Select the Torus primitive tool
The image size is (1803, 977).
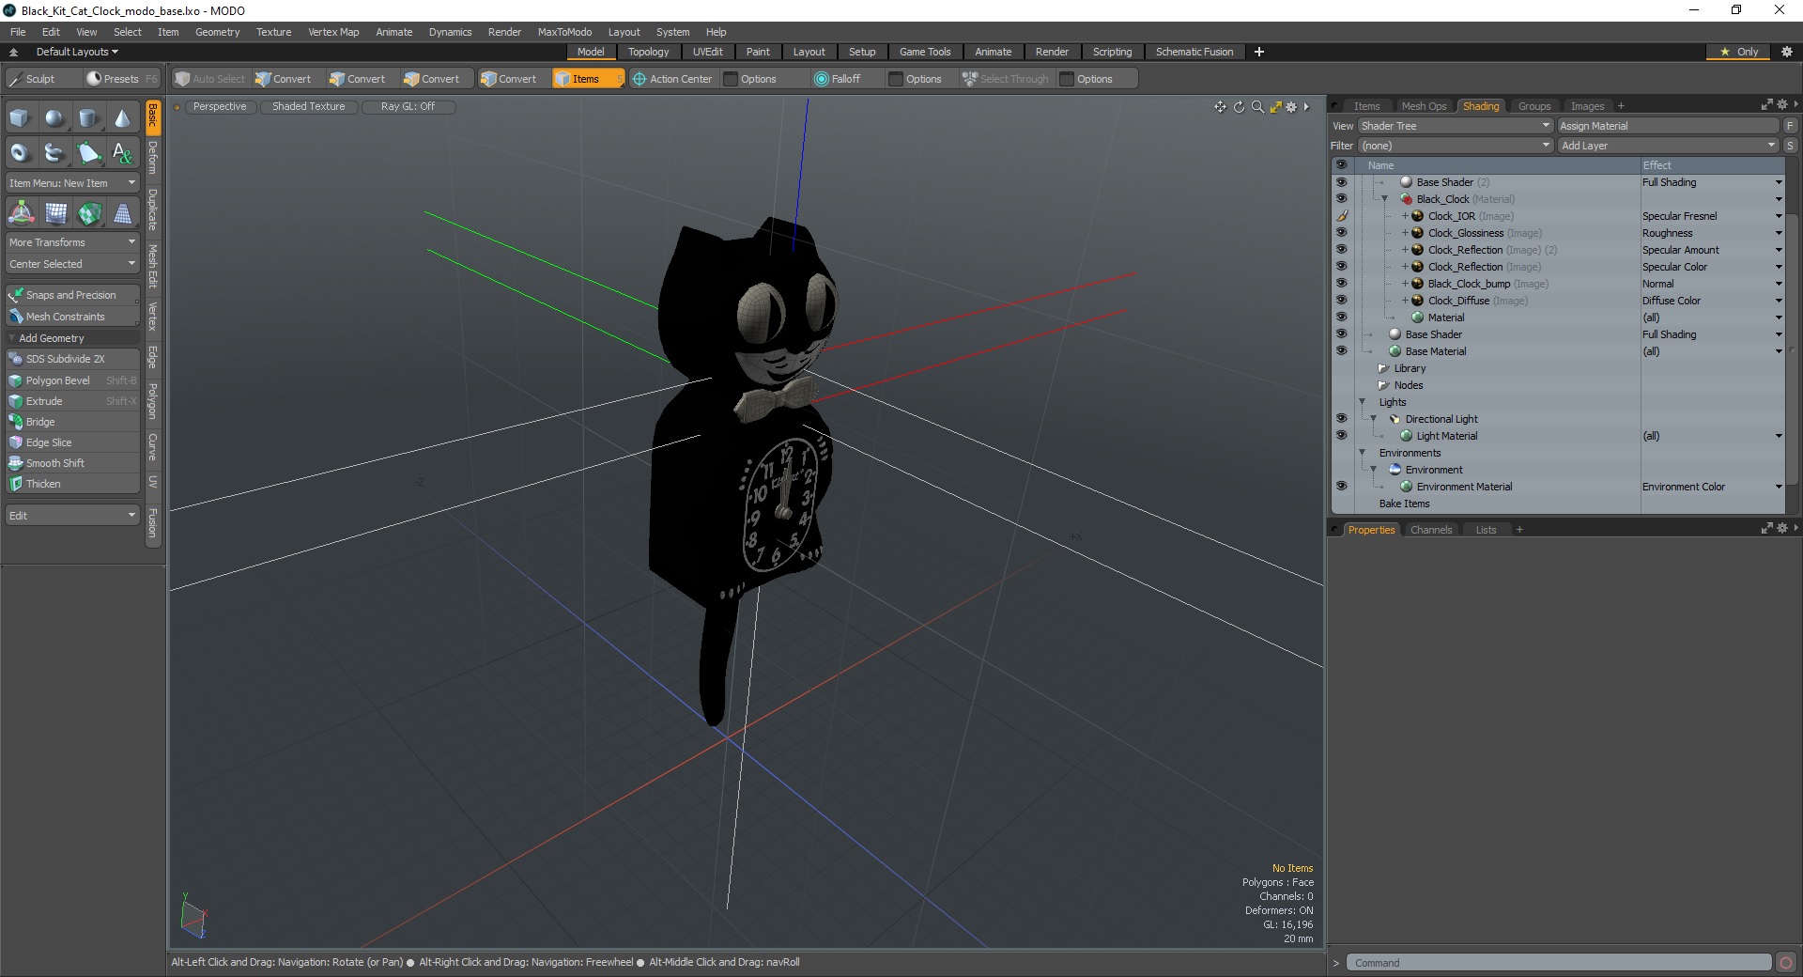20,152
